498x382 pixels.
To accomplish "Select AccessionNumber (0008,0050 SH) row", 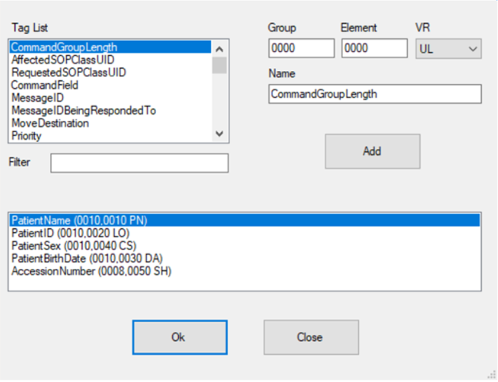I will pyautogui.click(x=245, y=271).
